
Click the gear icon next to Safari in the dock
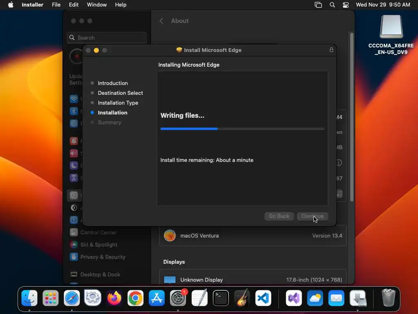pos(93,298)
